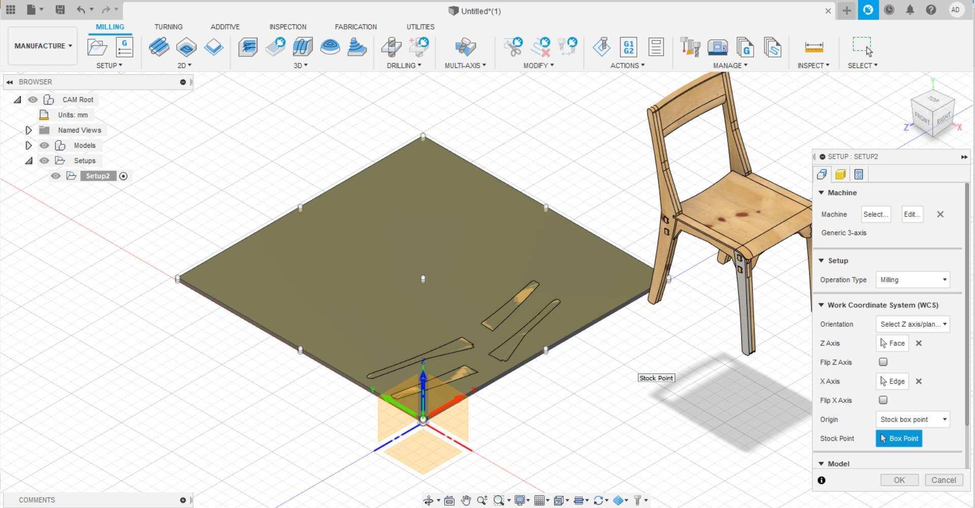This screenshot has height=508, width=975.
Task: Click the Post Process G1 G2 icon
Action: click(629, 47)
